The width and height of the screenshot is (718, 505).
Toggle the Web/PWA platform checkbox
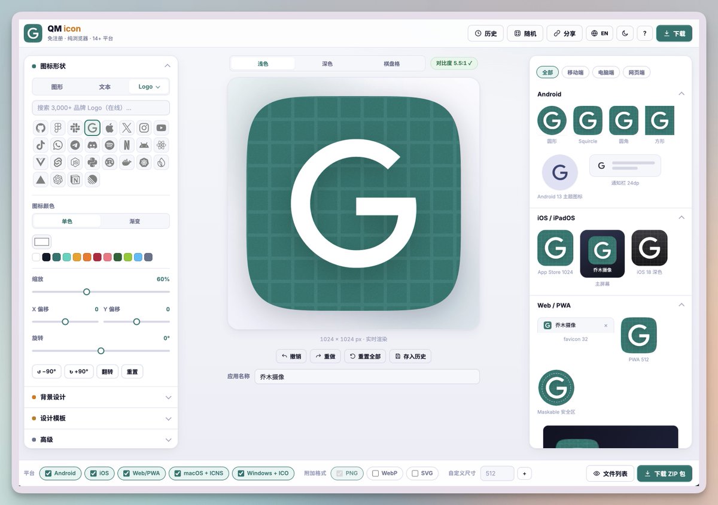pos(126,473)
